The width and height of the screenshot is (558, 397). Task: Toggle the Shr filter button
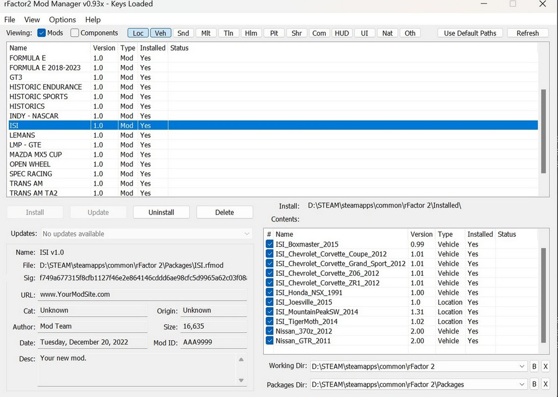tap(297, 33)
